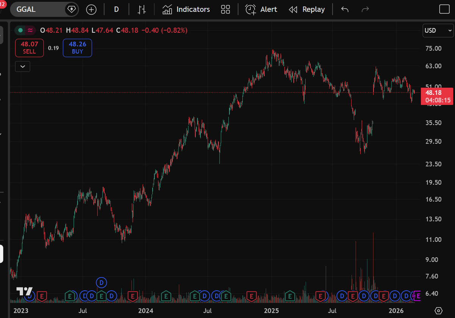455x318 pixels.
Task: Click the pink approximate-equal data icon
Action: (30, 30)
